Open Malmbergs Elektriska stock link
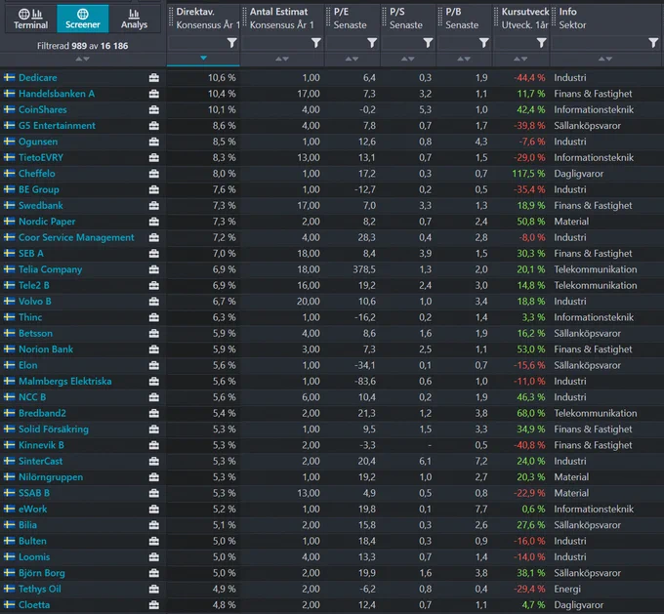This screenshot has height=614, width=664. [x=65, y=382]
